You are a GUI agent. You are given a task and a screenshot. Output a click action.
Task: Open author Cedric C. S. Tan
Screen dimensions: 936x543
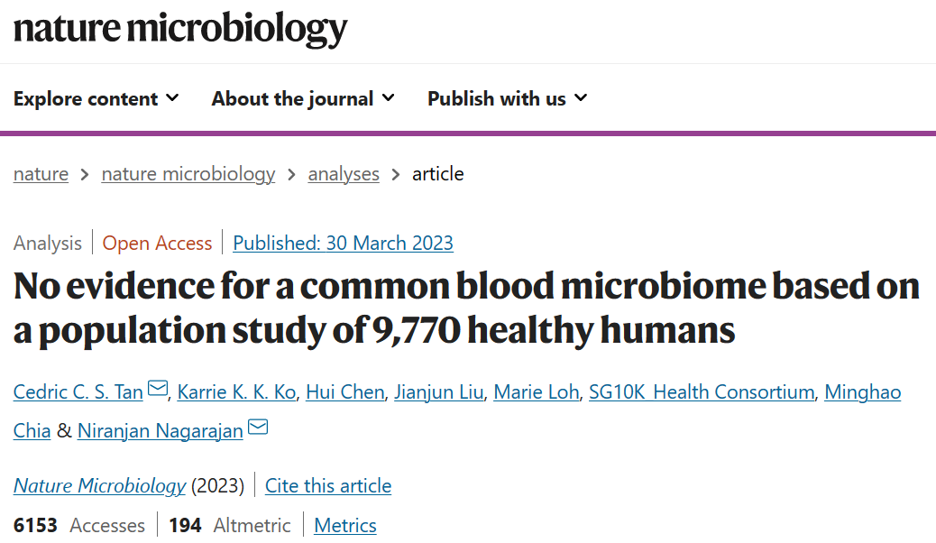tap(78, 391)
